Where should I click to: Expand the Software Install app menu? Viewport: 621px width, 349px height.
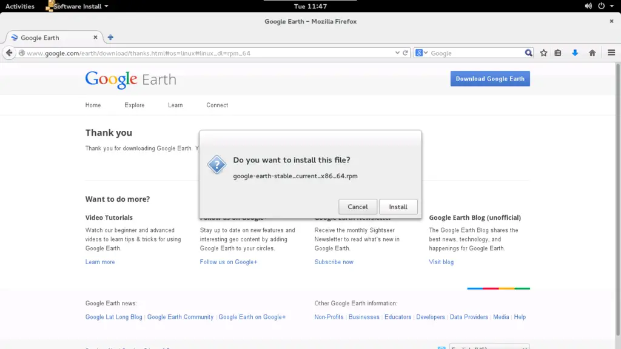pyautogui.click(x=77, y=6)
